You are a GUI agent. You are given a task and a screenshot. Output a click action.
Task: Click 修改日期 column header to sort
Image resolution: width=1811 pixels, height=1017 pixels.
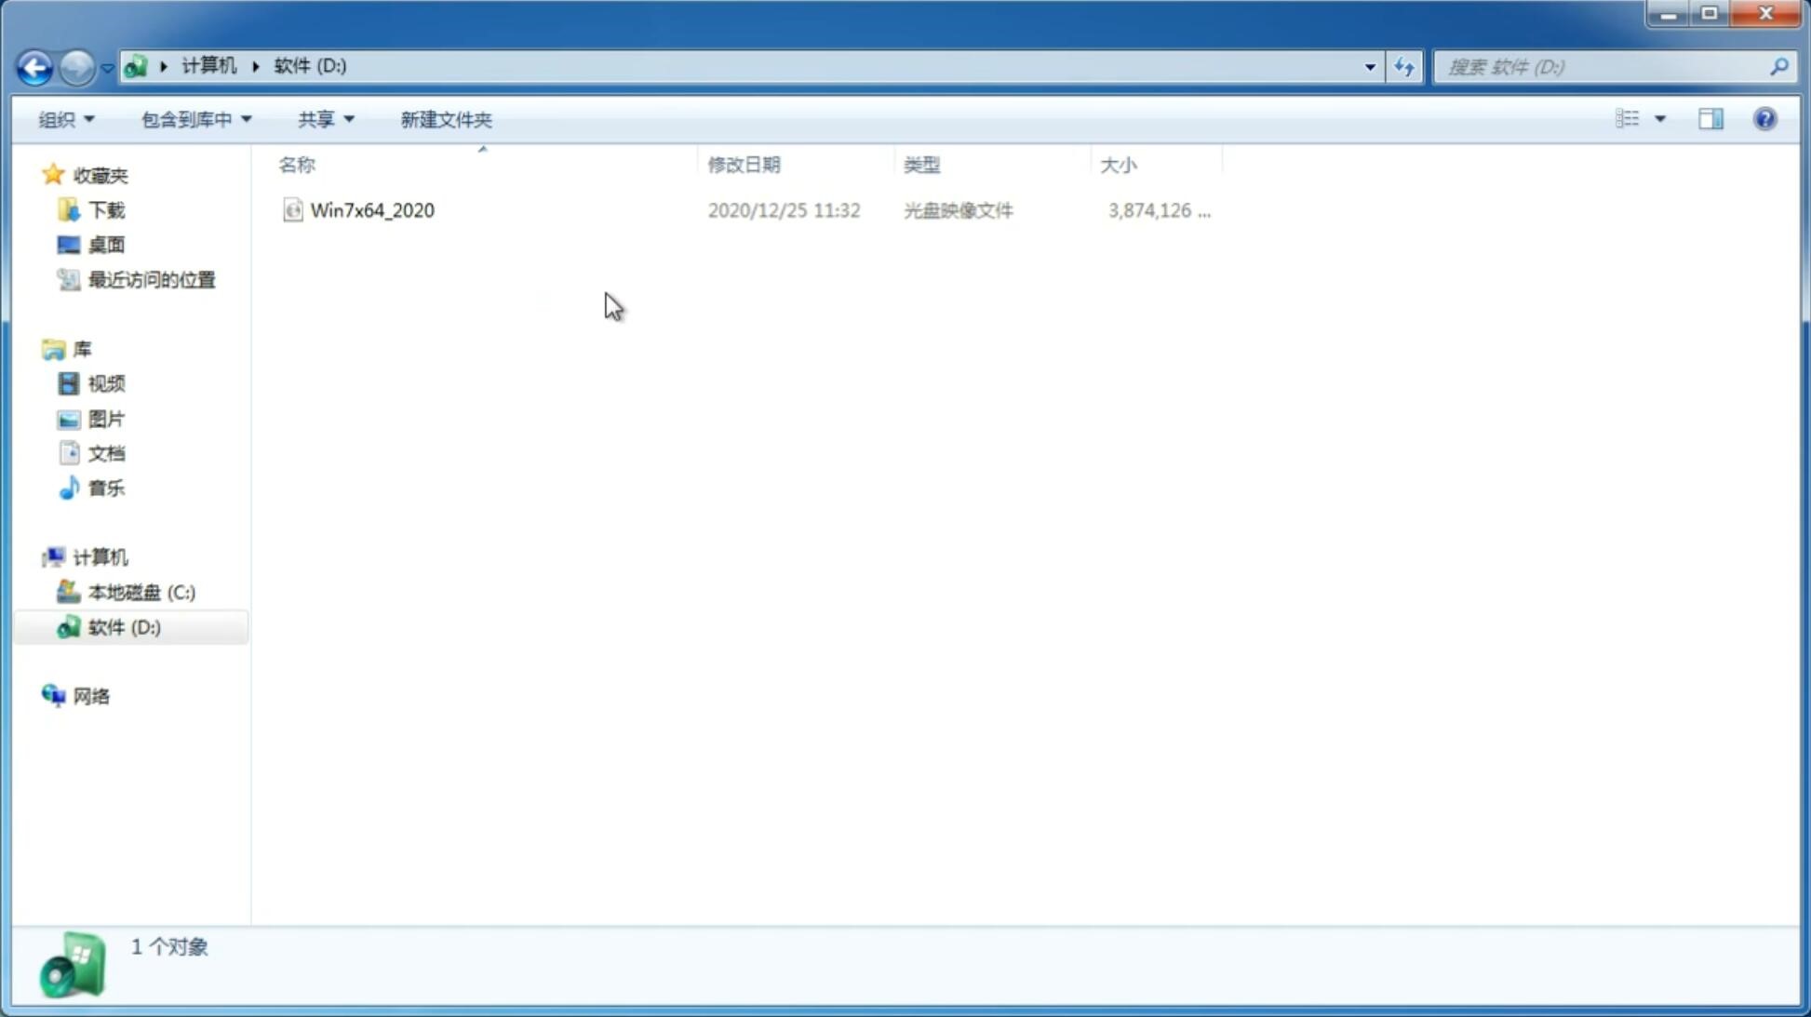coord(744,163)
